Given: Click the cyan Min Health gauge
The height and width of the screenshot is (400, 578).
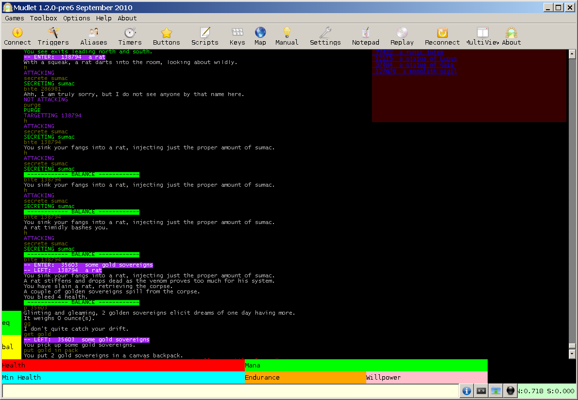Looking at the screenshot, I should point(123,378).
